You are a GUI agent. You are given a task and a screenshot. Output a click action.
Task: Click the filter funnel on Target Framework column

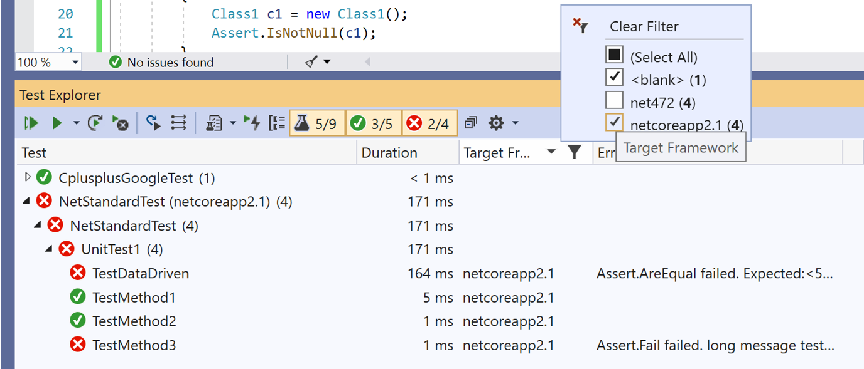[x=575, y=152]
